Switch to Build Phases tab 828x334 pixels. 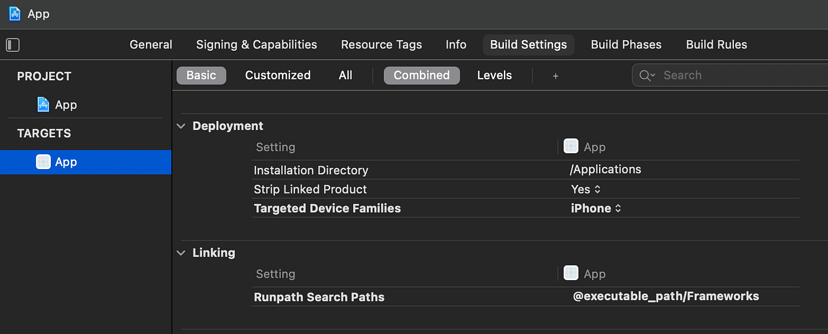pos(626,44)
